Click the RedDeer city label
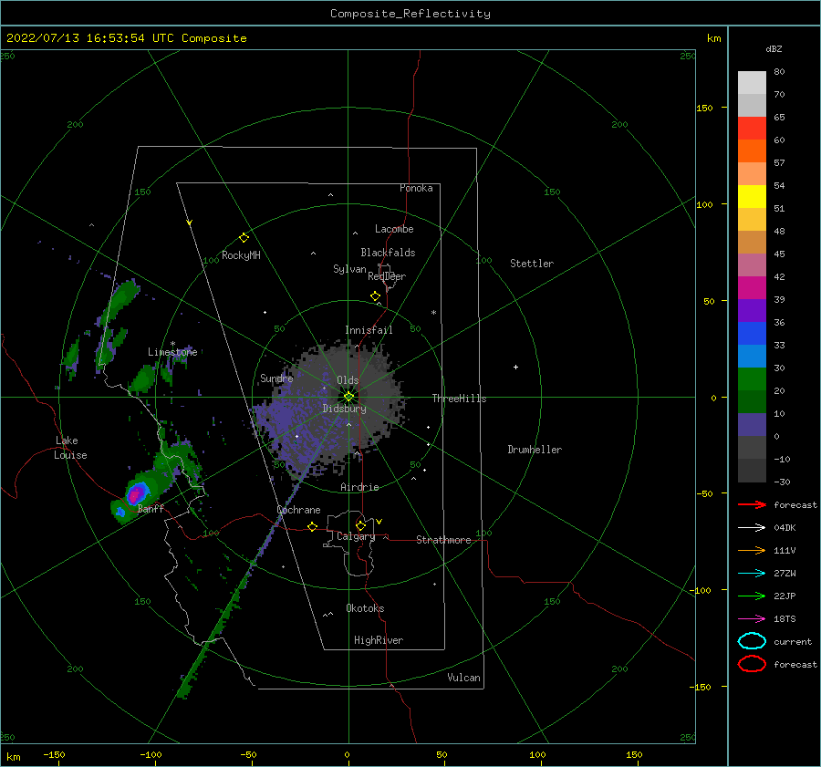Viewport: 821px width, 767px height. pos(387,276)
